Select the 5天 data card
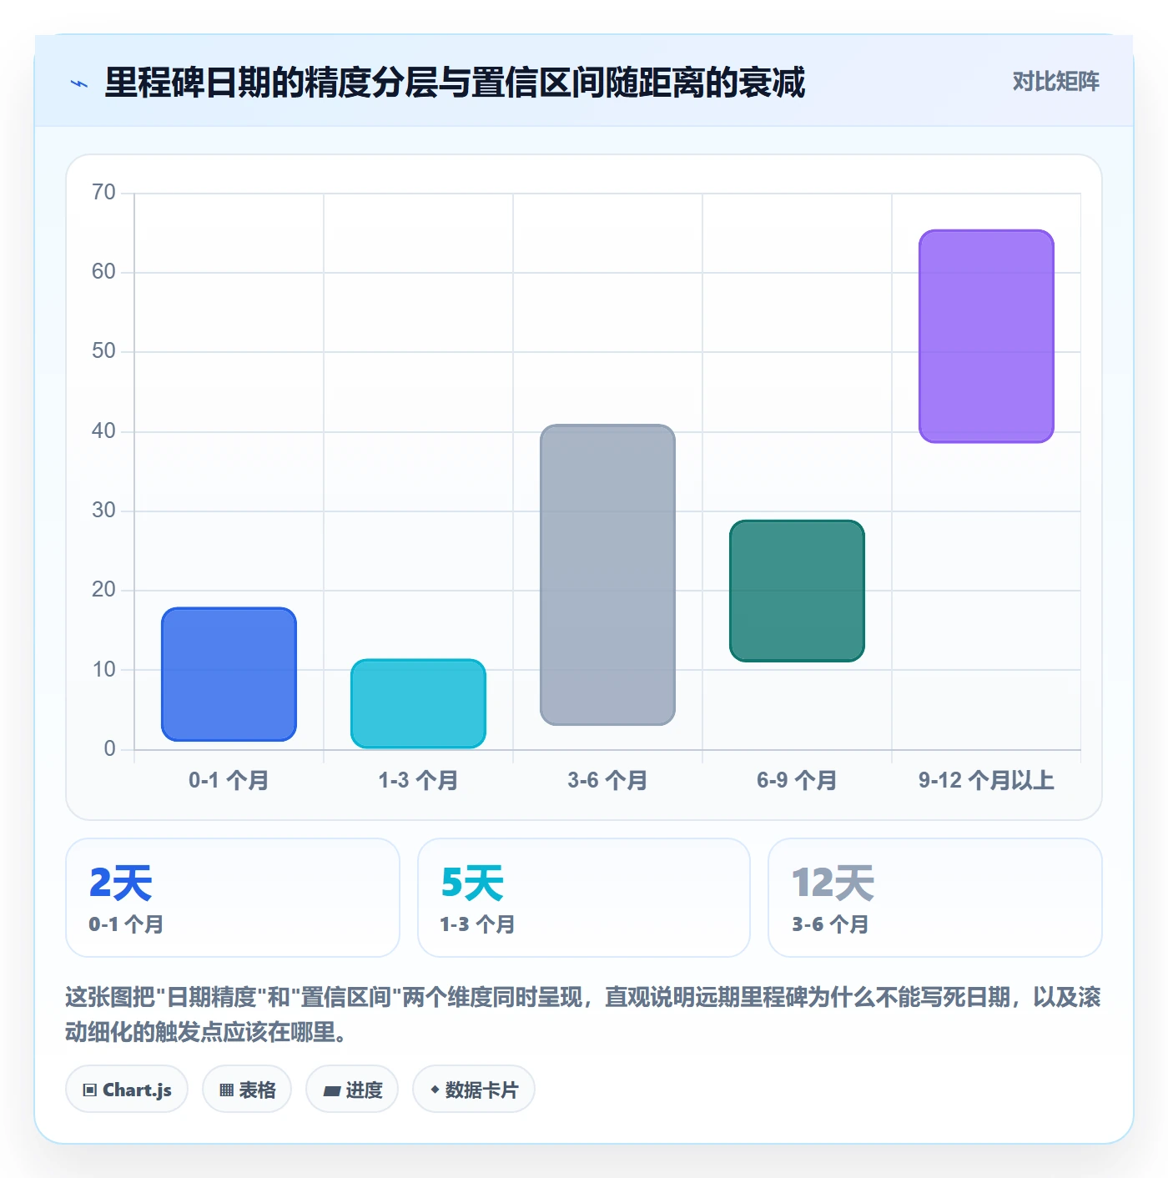The image size is (1168, 1178). point(584,898)
